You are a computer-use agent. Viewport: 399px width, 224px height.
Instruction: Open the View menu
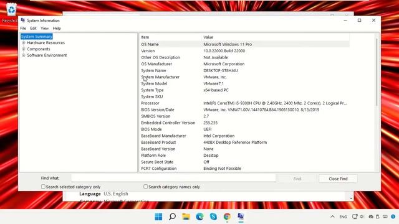pos(44,28)
